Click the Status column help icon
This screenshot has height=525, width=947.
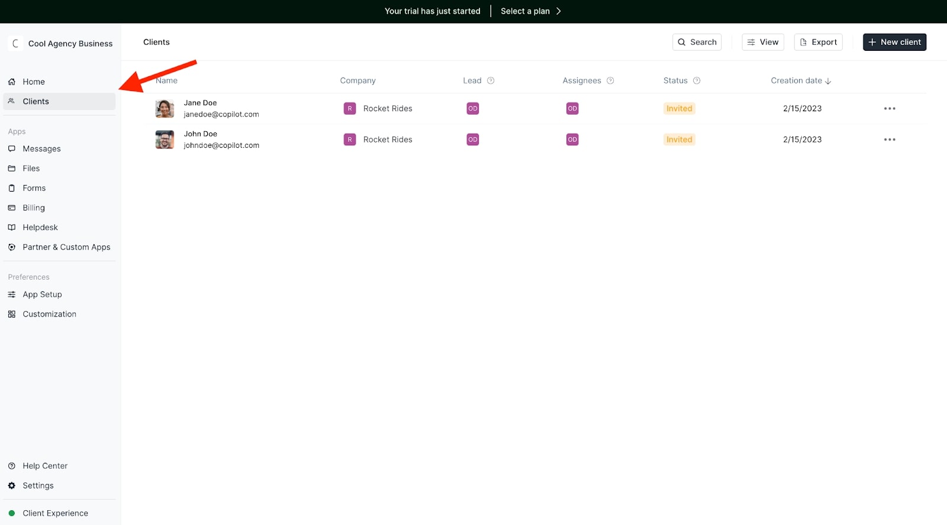pyautogui.click(x=697, y=80)
